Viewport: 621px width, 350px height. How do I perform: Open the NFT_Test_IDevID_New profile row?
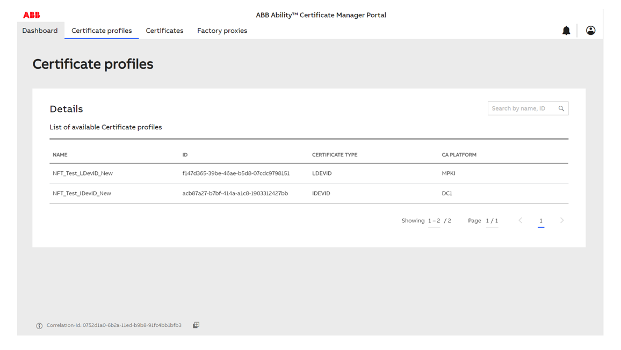[x=309, y=193]
